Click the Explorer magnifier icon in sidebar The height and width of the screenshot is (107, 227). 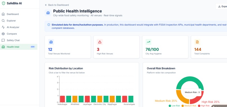point(3,21)
